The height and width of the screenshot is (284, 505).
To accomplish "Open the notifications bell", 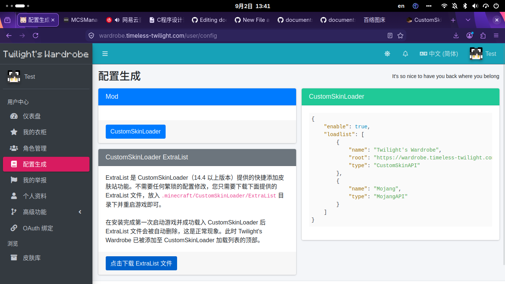I will [405, 54].
